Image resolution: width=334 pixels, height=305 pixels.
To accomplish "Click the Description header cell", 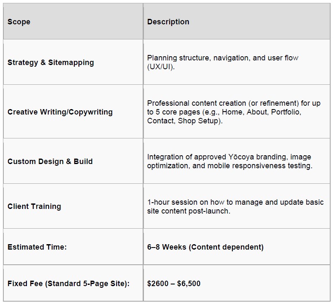I will coord(168,22).
